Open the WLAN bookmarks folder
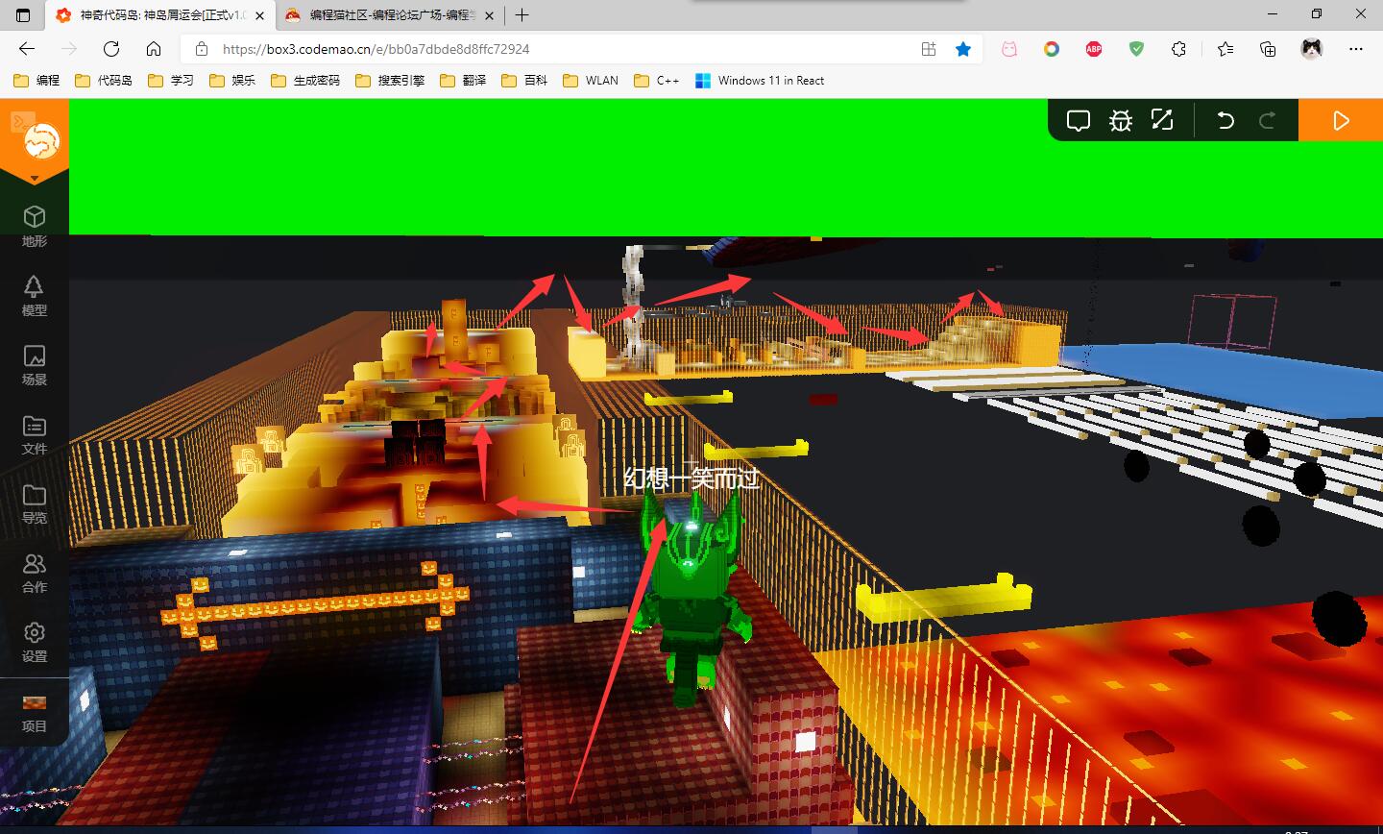The height and width of the screenshot is (834, 1383). point(591,81)
